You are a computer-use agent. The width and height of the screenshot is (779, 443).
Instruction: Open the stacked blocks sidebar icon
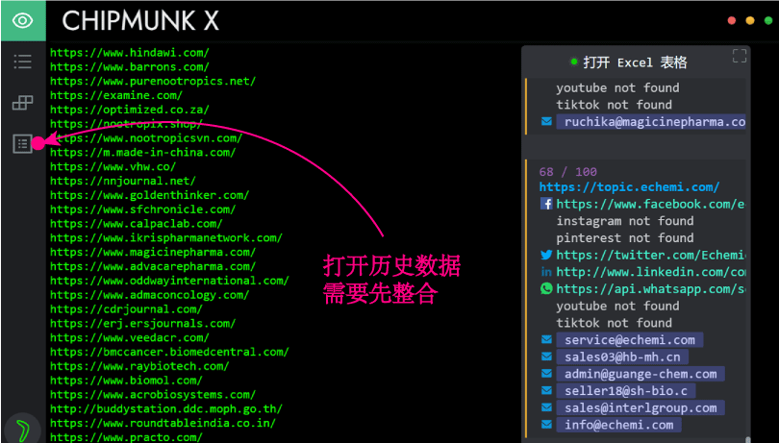(x=22, y=103)
